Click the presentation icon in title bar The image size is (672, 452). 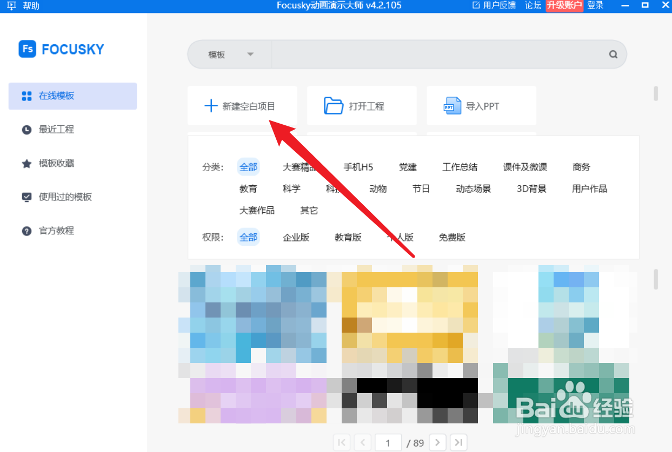coord(11,6)
